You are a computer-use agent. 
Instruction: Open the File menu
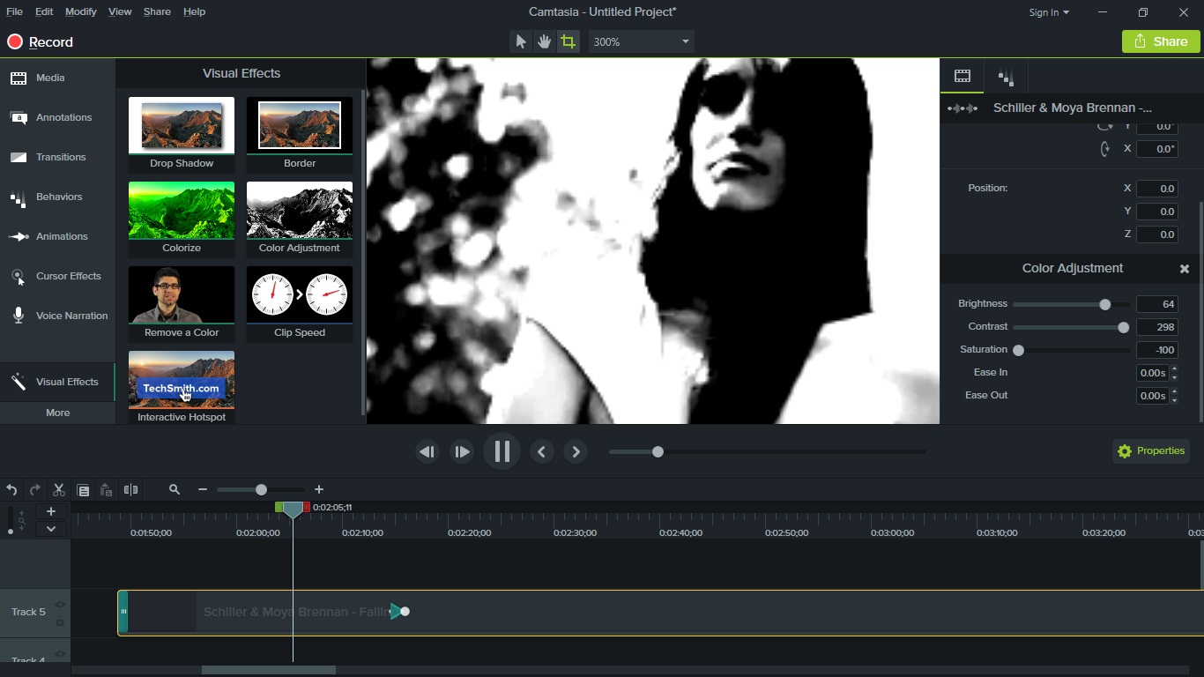tap(14, 11)
